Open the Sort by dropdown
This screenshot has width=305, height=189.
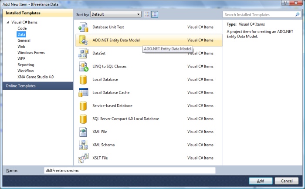[116, 14]
